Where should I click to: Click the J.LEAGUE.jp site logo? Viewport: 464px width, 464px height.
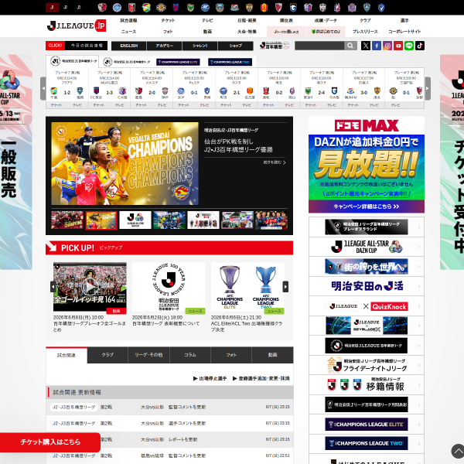click(x=77, y=26)
